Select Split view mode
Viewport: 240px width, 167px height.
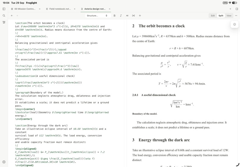[221, 16]
